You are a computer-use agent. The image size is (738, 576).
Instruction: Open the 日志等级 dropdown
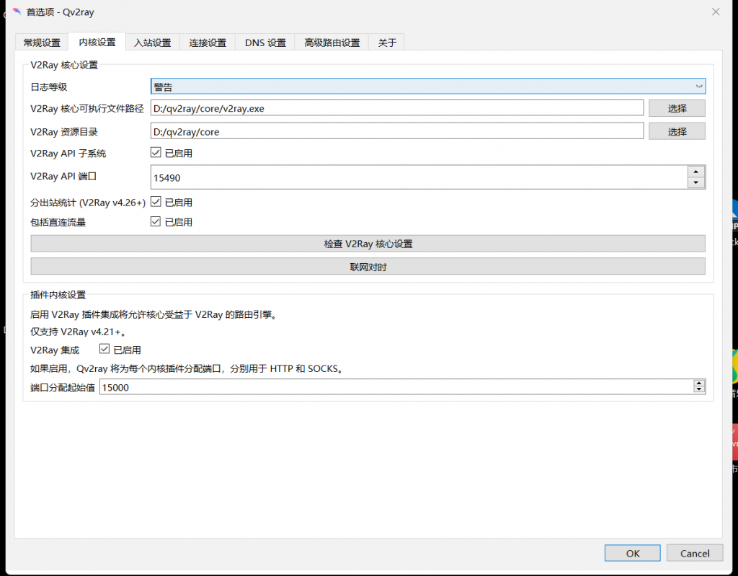coord(427,87)
